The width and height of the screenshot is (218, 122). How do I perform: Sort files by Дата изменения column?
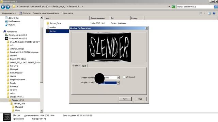coord(100,18)
